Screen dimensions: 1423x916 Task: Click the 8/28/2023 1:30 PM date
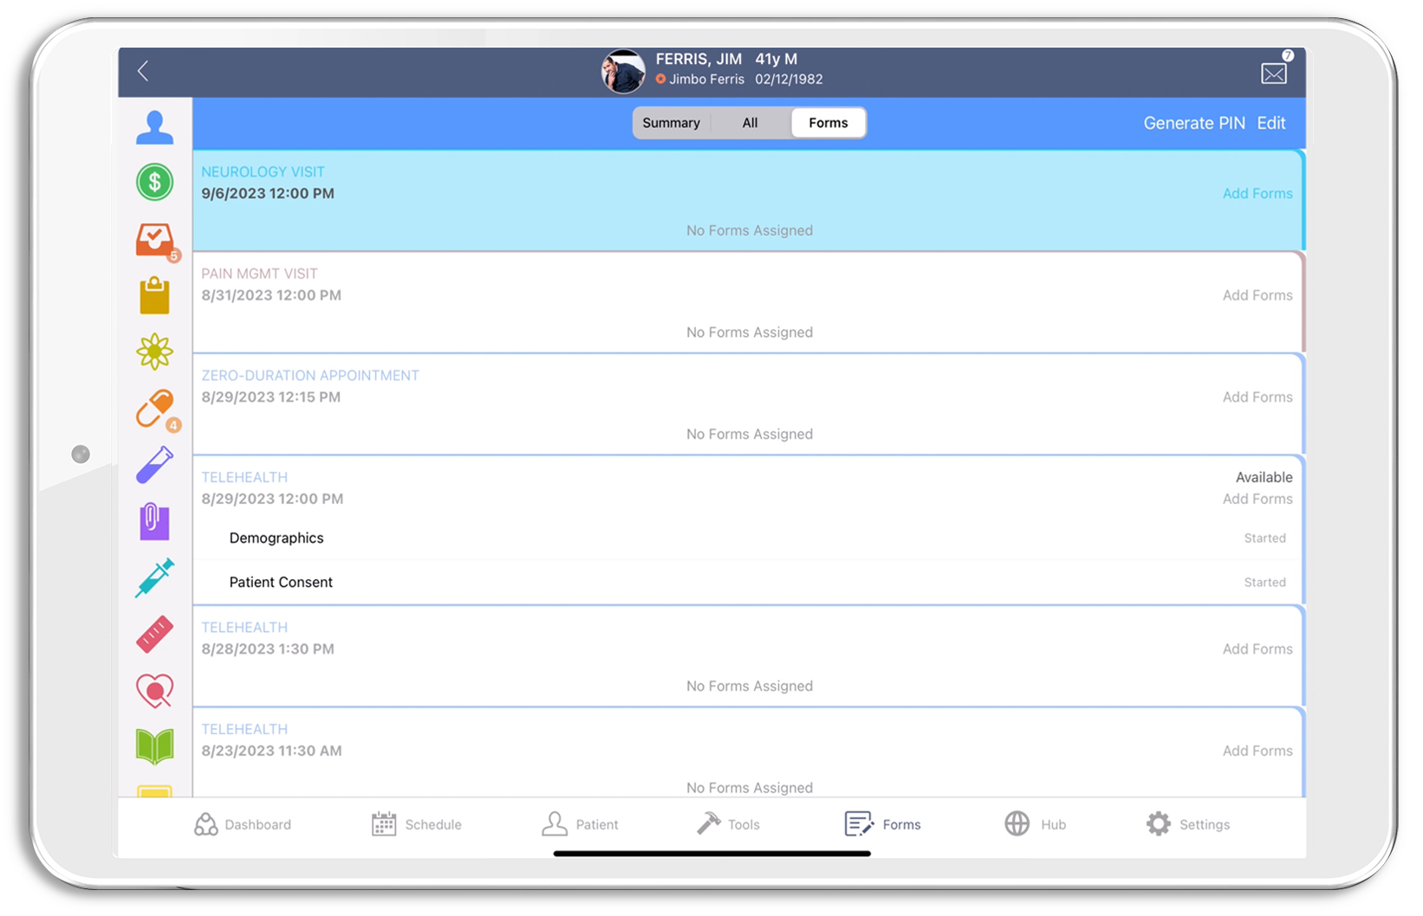click(x=268, y=649)
